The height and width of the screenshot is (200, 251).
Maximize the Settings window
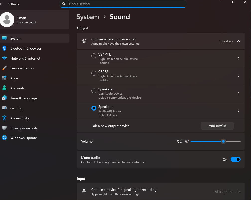pos(234,2)
